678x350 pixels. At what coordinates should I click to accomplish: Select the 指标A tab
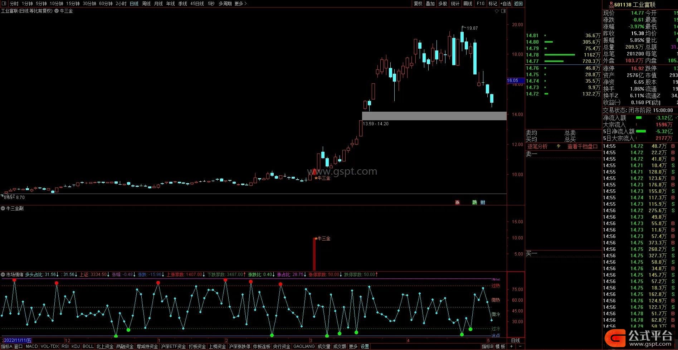pyautogui.click(x=6, y=346)
